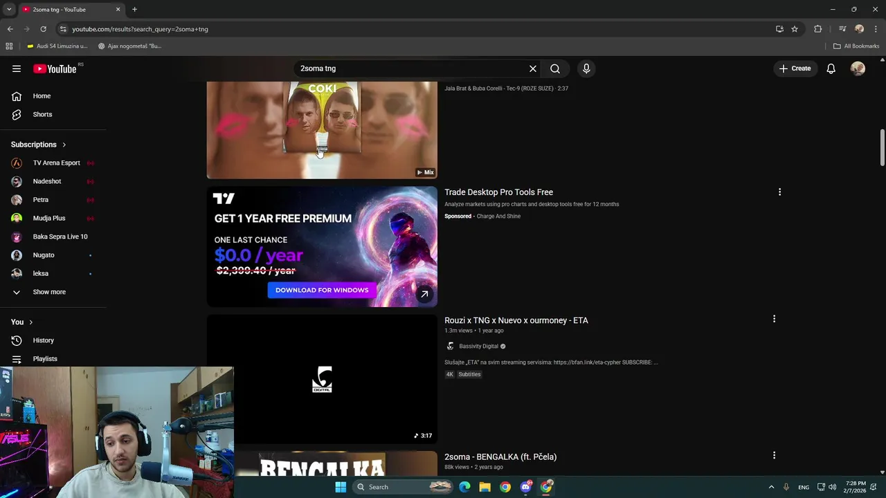
Task: Open the COKI mix thumbnail
Action: [x=322, y=130]
